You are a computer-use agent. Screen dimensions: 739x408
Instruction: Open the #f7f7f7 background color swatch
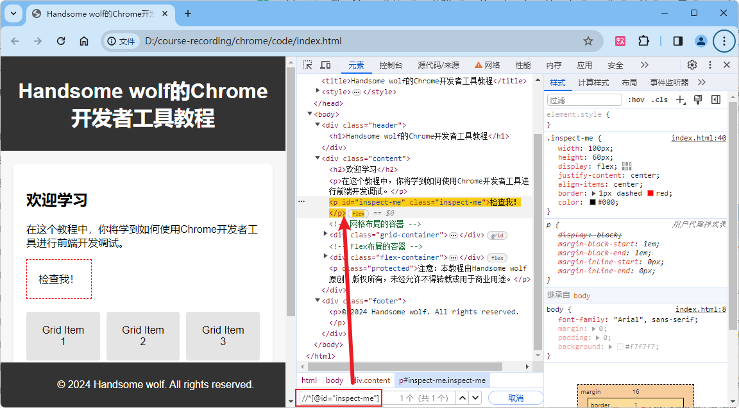pyautogui.click(x=620, y=346)
